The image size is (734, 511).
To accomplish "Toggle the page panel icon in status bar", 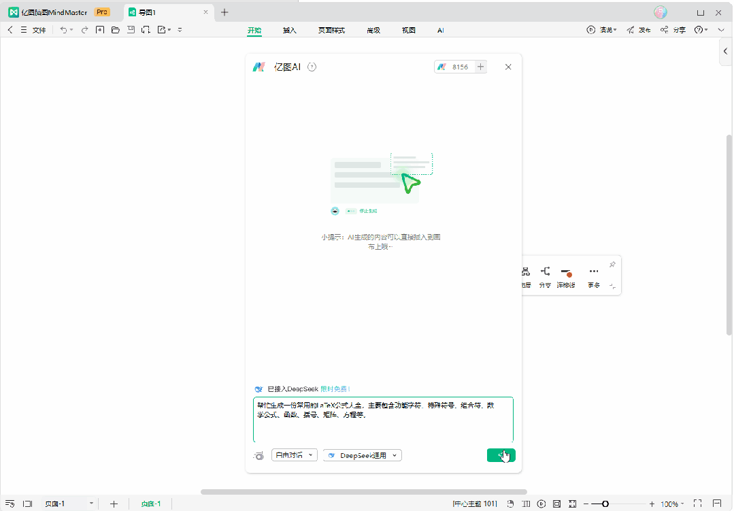I will [28, 504].
